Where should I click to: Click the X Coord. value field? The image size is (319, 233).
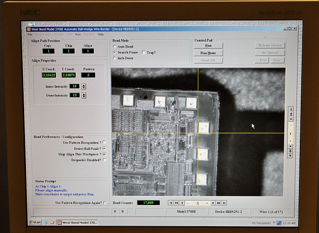(49, 75)
